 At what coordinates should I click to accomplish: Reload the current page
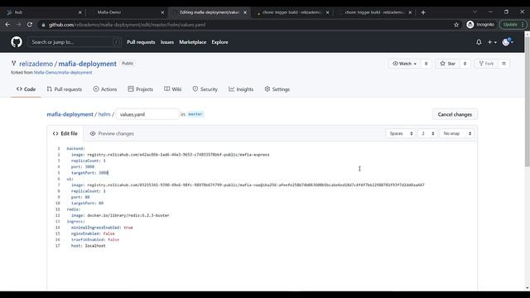click(x=30, y=25)
